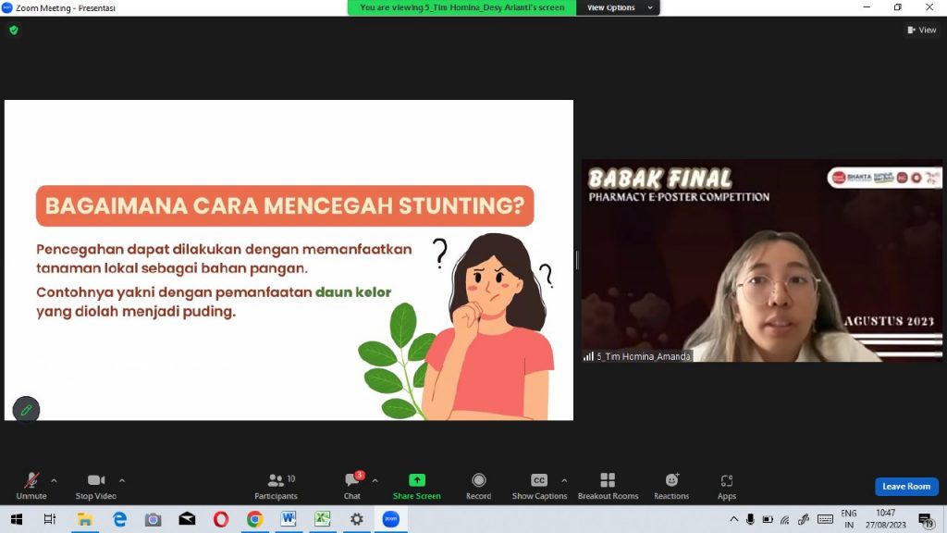947x533 pixels.
Task: Open the Participants panel
Action: (x=276, y=485)
